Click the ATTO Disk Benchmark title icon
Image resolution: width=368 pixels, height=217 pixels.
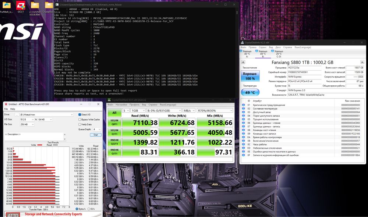coord(6,104)
